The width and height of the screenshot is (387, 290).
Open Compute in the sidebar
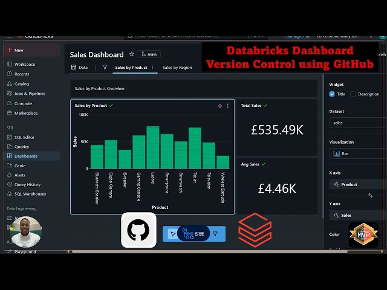(23, 103)
